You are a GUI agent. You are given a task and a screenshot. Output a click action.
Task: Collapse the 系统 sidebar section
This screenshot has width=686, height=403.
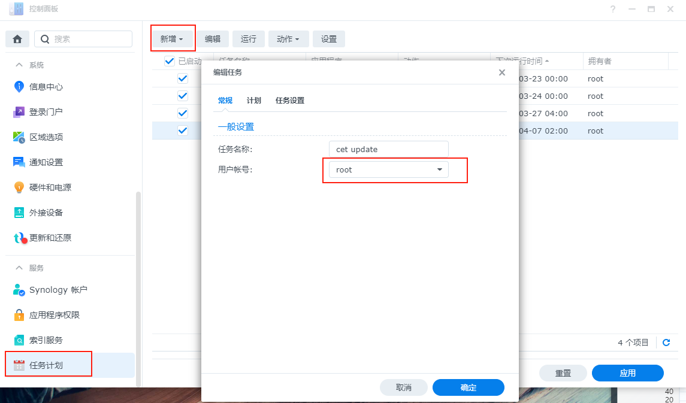tap(19, 65)
